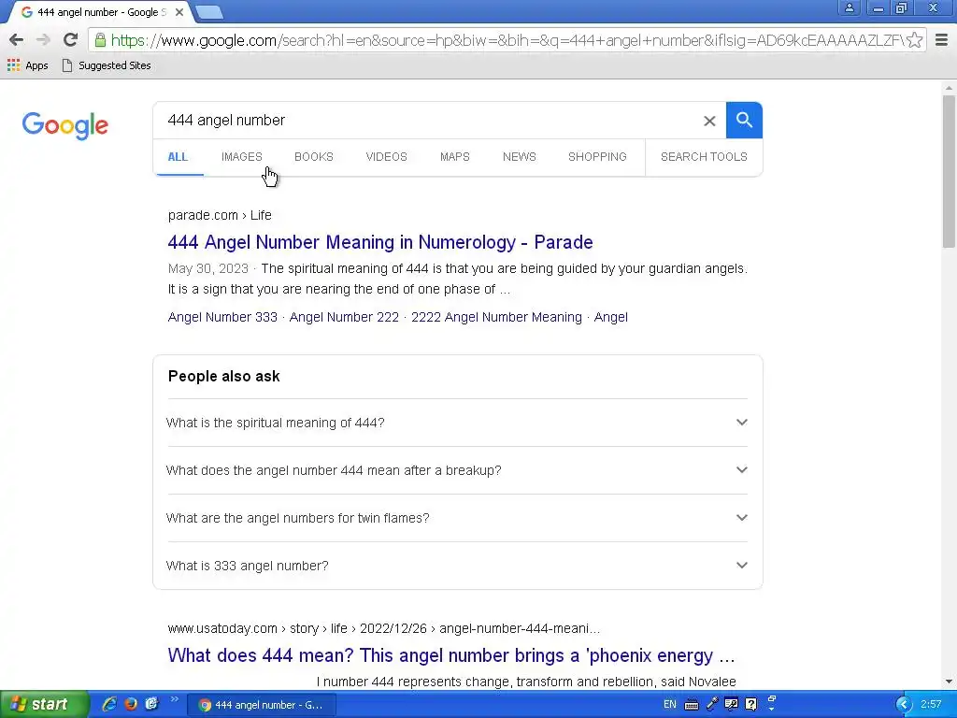Click the browser forward arrow
The height and width of the screenshot is (718, 957).
pyautogui.click(x=43, y=40)
